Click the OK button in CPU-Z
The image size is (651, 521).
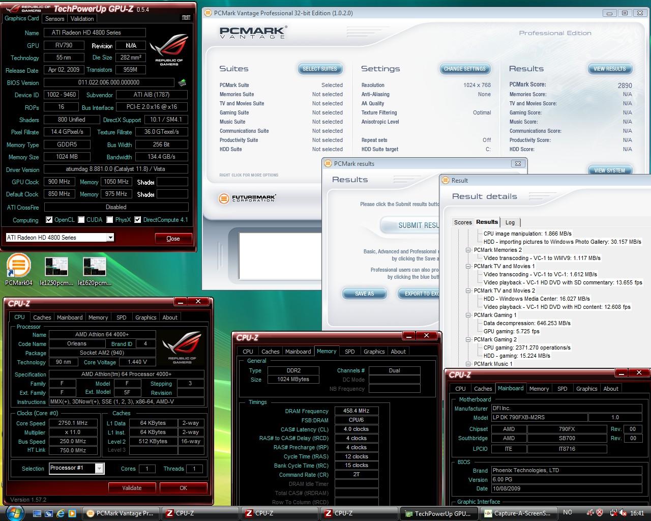tap(184, 488)
